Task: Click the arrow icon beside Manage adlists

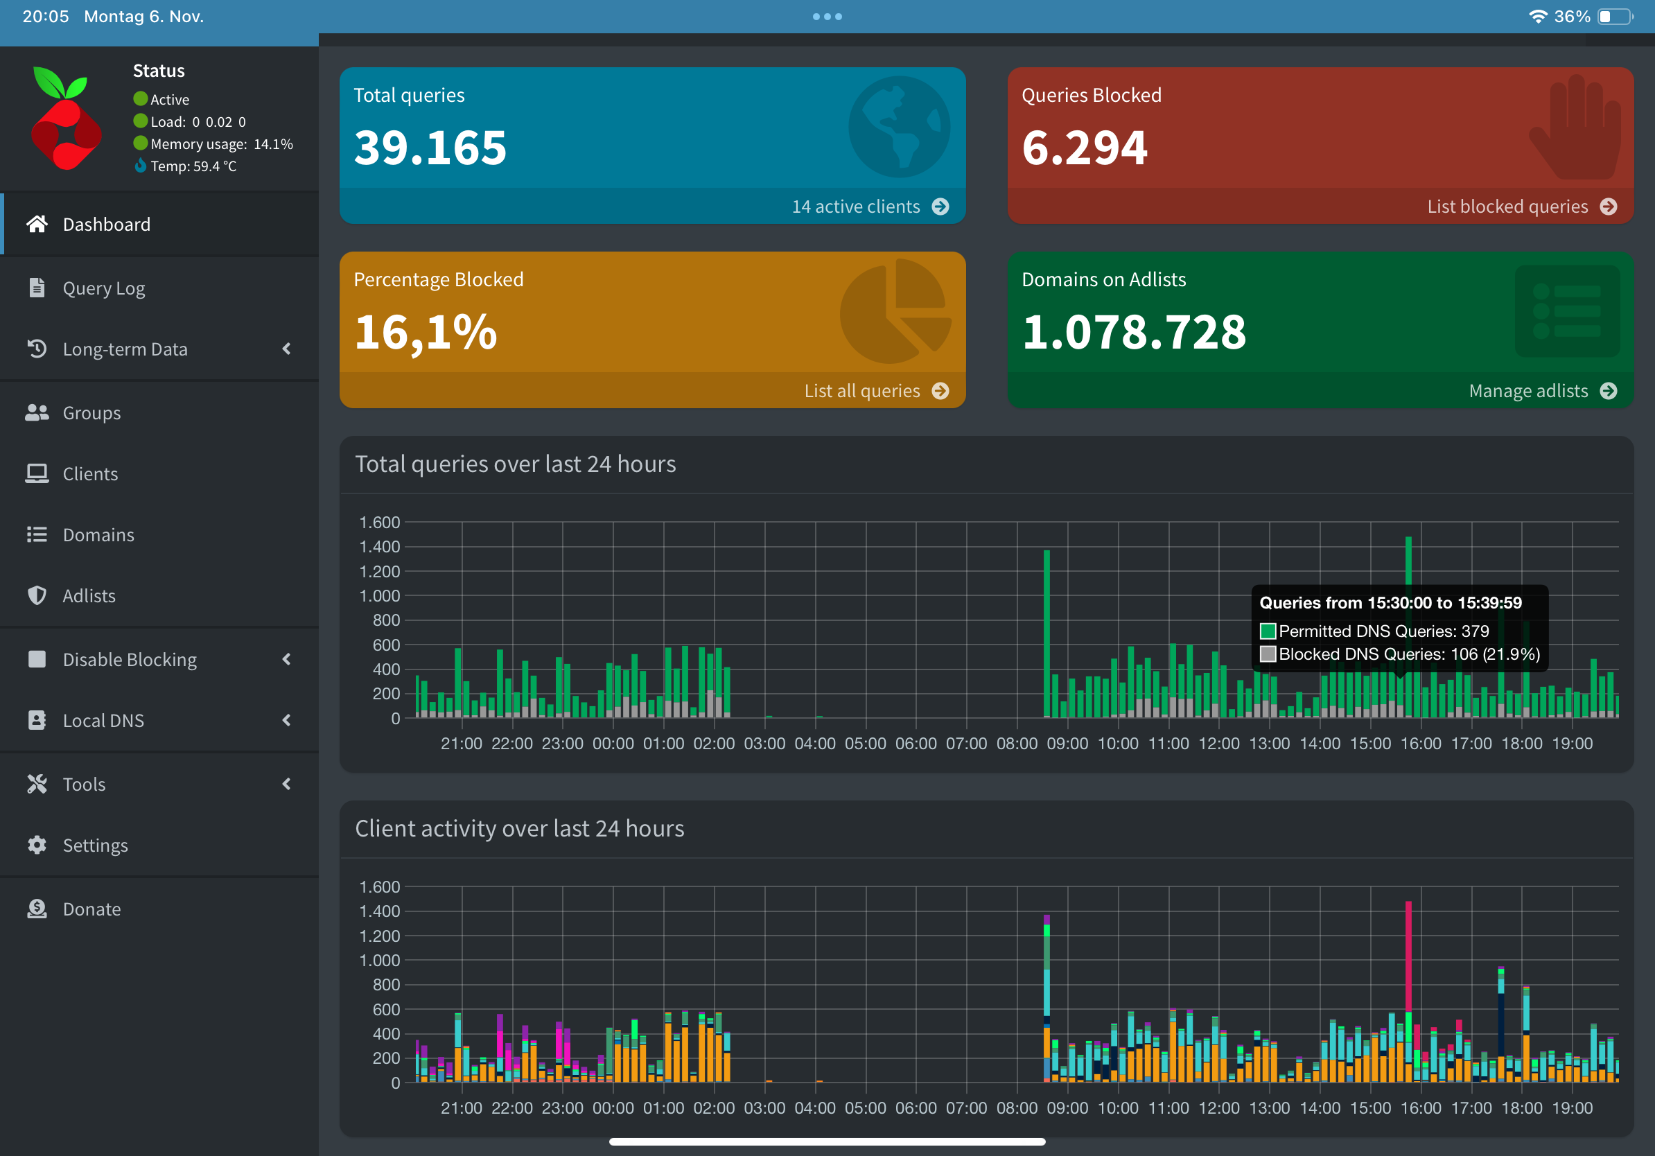Action: (1608, 391)
